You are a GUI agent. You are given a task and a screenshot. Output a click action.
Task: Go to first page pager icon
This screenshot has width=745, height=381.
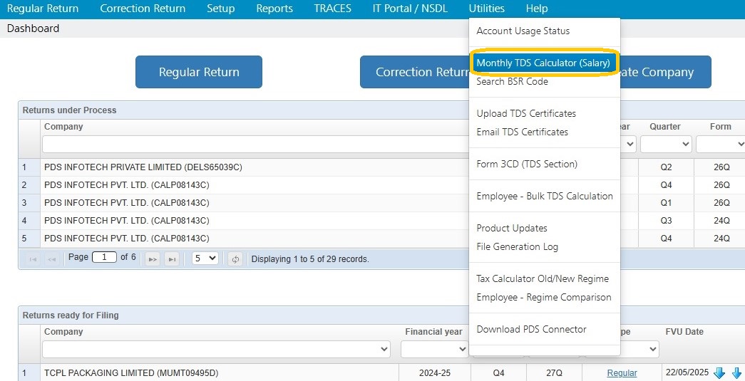point(33,259)
